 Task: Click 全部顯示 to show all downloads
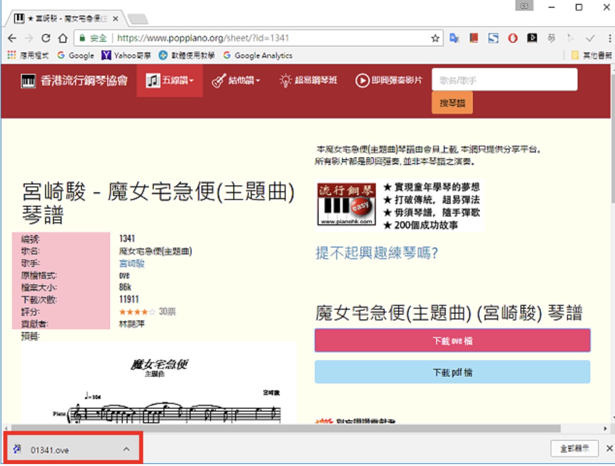coord(575,449)
